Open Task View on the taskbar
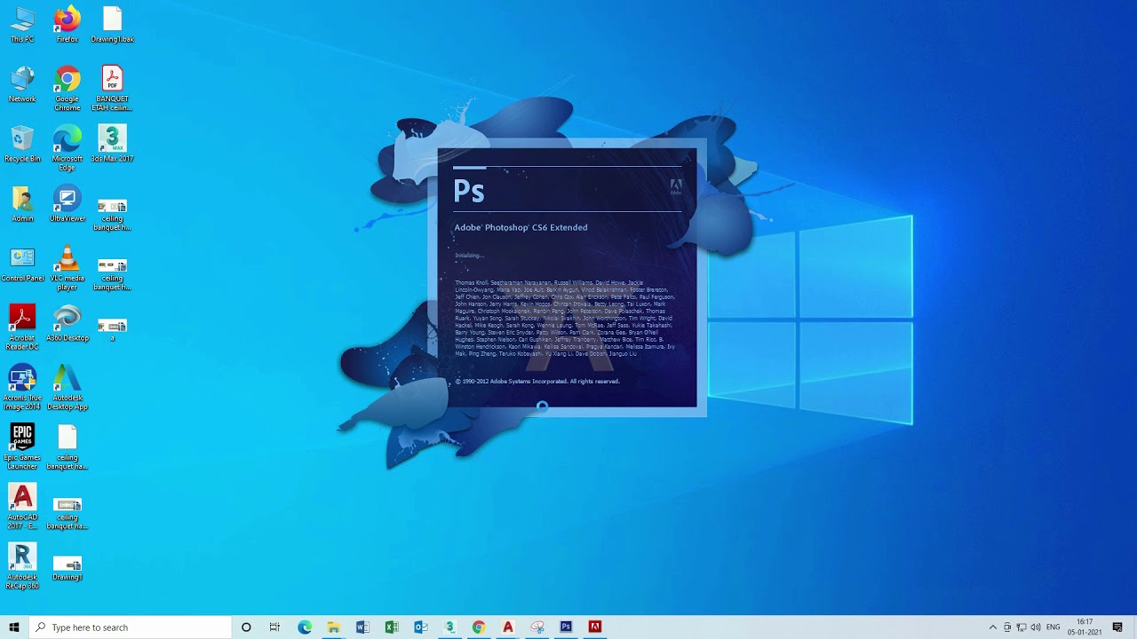This screenshot has height=639, width=1137. [x=274, y=627]
